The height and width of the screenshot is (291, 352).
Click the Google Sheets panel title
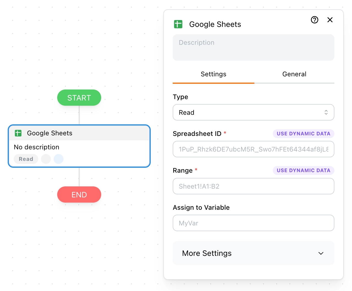215,24
